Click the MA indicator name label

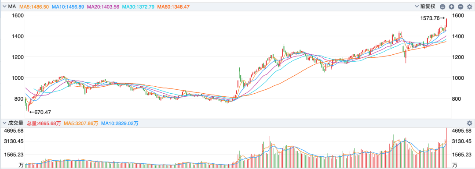pos(12,7)
